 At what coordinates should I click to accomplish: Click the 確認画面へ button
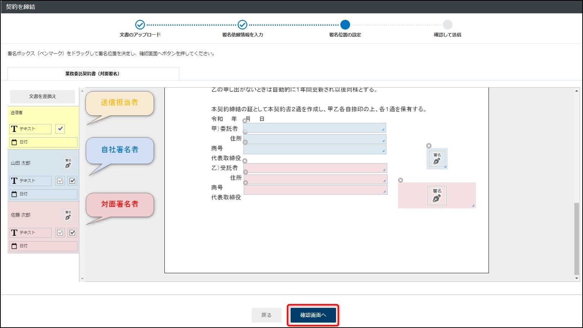pyautogui.click(x=312, y=314)
